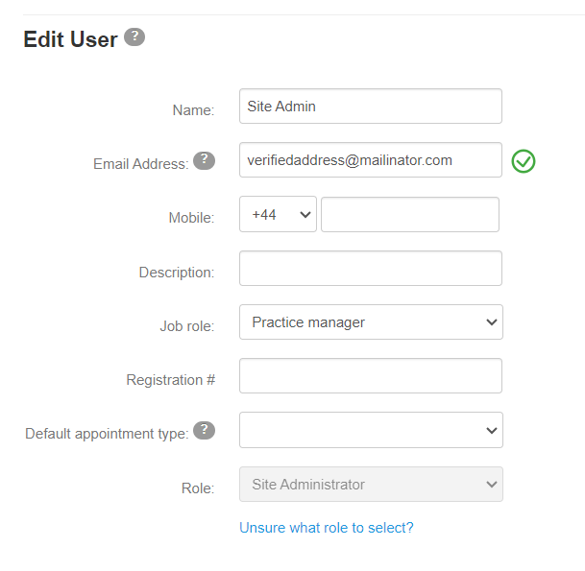Click the Email Address help question mark
Viewport: 585px width, 571px height.
pos(204,160)
